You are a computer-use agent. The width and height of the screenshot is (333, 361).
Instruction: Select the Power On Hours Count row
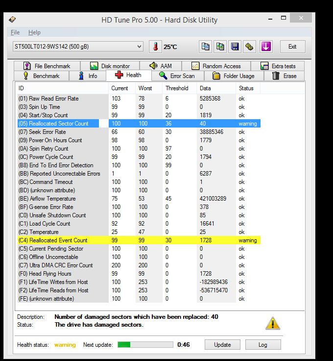click(139, 140)
